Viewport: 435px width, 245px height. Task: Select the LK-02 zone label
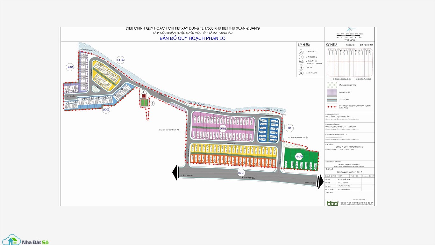click(223, 128)
